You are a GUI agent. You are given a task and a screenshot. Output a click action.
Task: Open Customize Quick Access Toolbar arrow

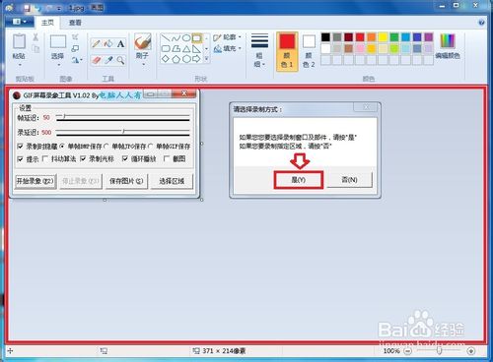59,8
